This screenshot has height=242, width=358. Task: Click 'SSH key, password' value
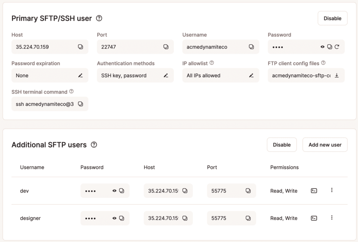(x=124, y=75)
